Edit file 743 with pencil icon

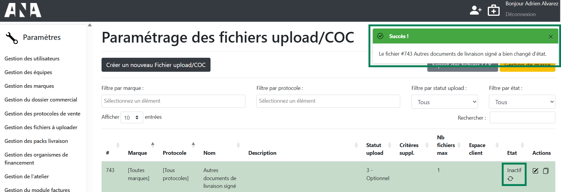click(x=535, y=171)
